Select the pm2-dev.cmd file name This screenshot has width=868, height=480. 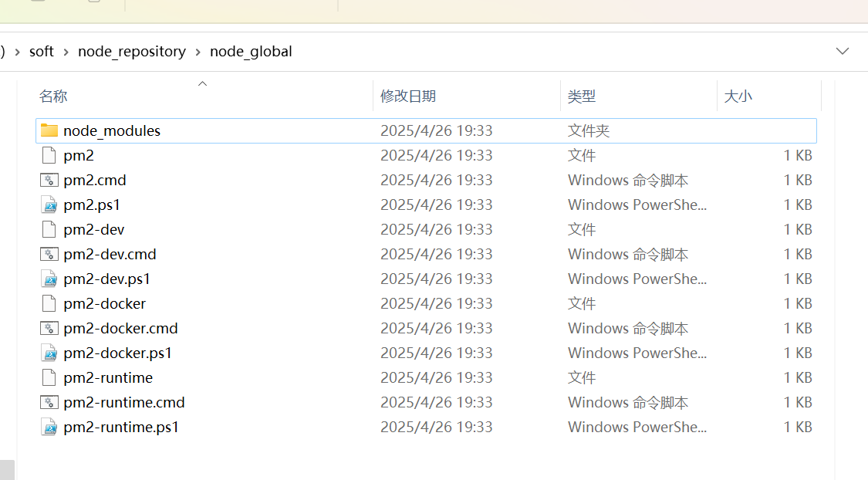(110, 254)
